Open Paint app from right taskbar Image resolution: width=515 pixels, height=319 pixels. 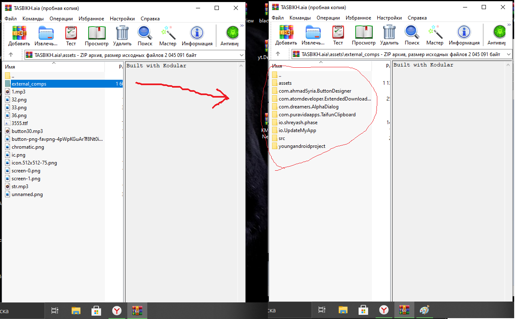pos(424,310)
